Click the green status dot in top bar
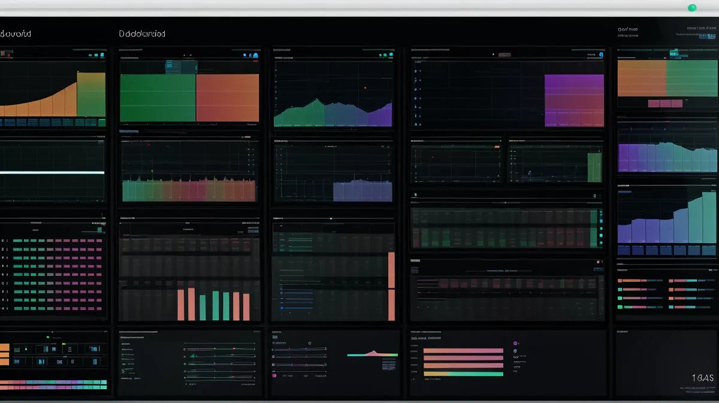The image size is (719, 403). pyautogui.click(x=692, y=8)
